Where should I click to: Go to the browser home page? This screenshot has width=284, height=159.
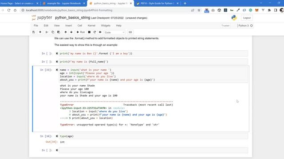(x=15, y=10)
